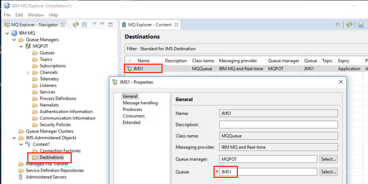The width and height of the screenshot is (368, 184).
Task: Open the Navigator view menu triangle
Action: [95, 23]
